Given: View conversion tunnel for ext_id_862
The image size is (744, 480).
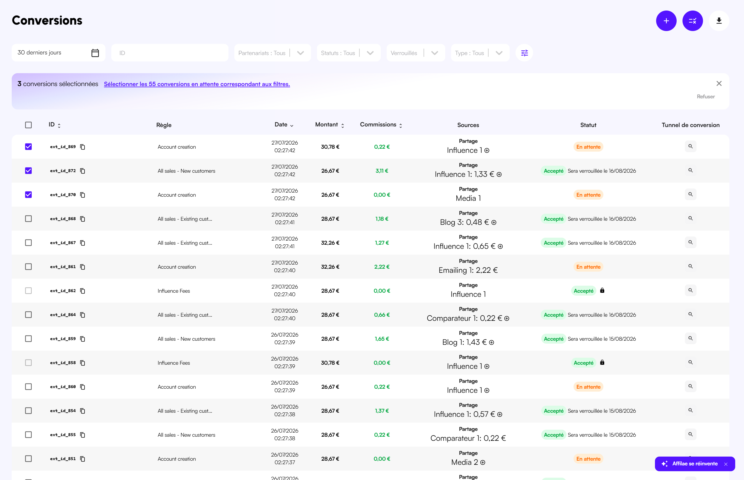Looking at the screenshot, I should [x=690, y=290].
